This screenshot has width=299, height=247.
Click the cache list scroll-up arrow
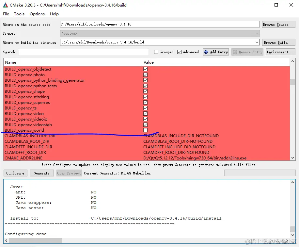(x=292, y=61)
